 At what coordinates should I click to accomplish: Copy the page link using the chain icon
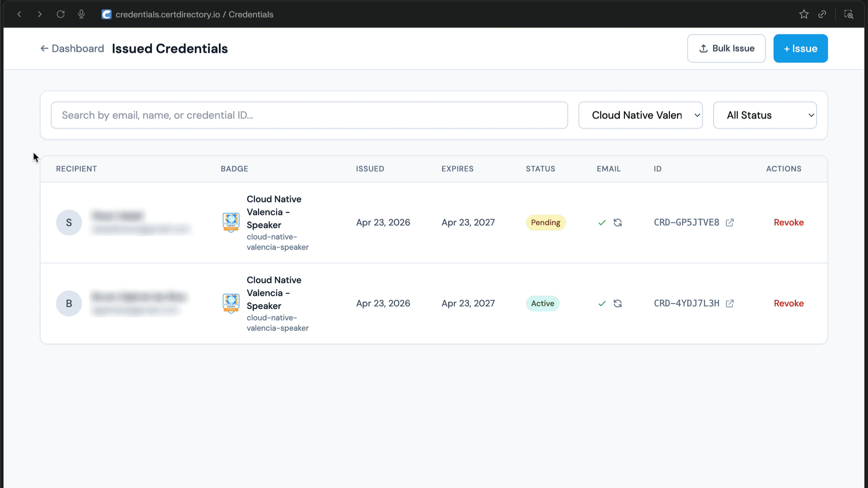click(822, 14)
